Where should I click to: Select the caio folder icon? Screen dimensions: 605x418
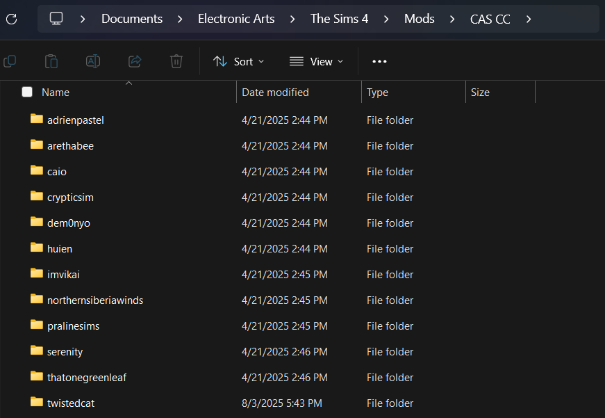37,170
